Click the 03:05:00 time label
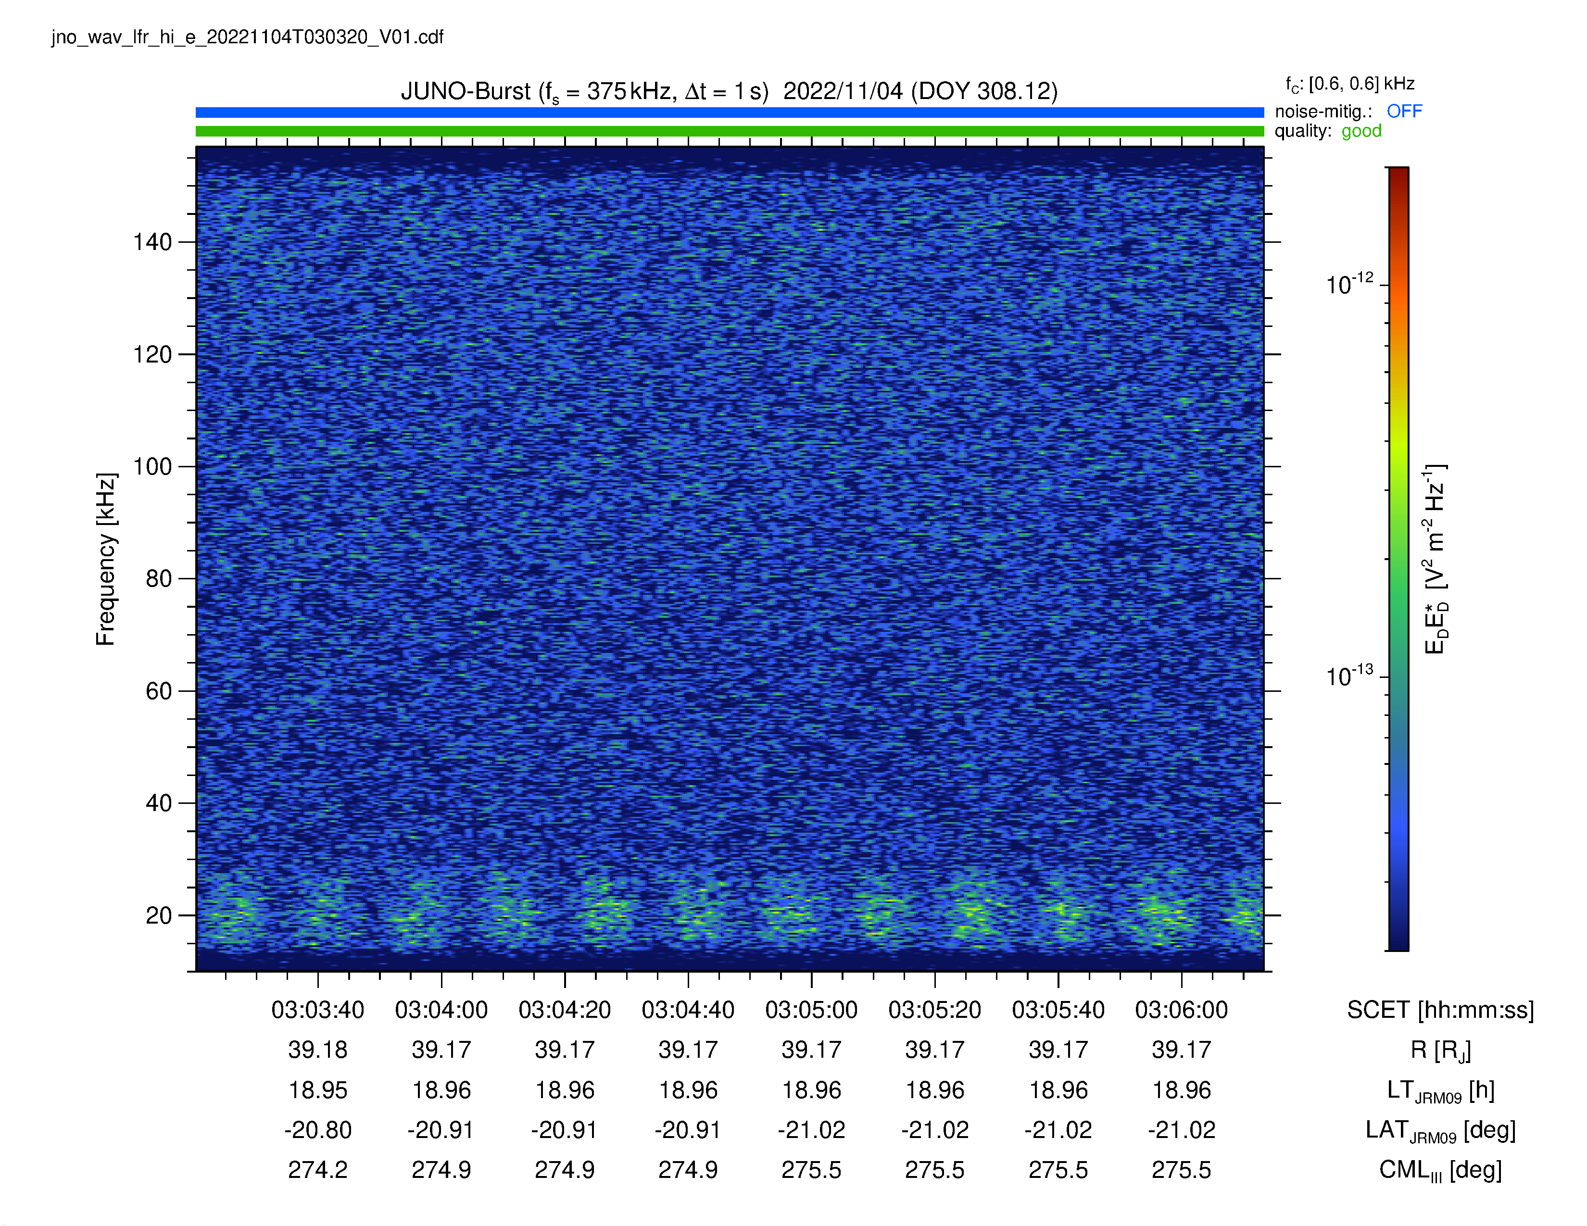 point(812,1010)
